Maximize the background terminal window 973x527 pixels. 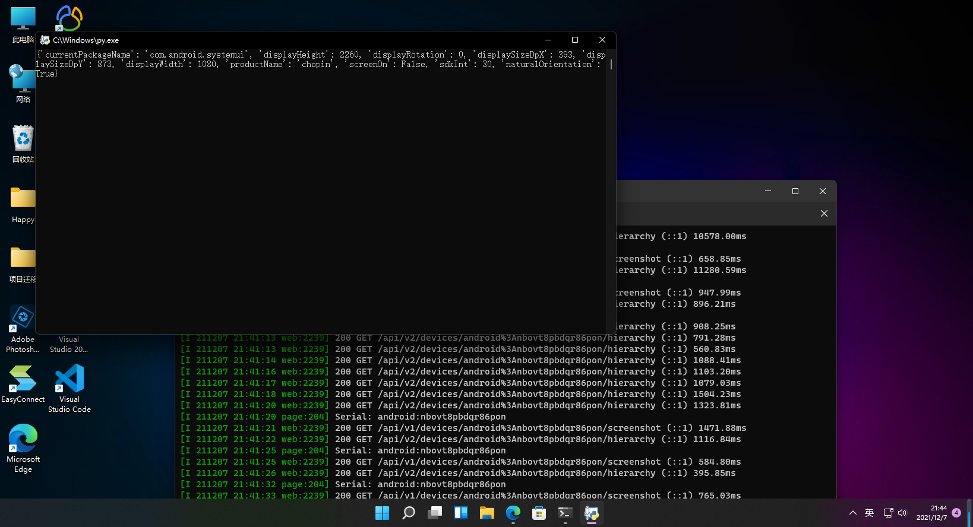tap(795, 191)
